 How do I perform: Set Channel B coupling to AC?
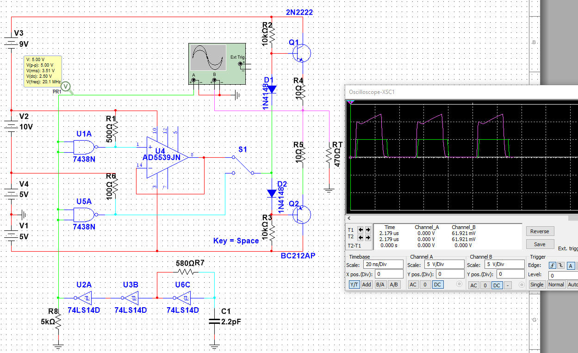click(473, 285)
